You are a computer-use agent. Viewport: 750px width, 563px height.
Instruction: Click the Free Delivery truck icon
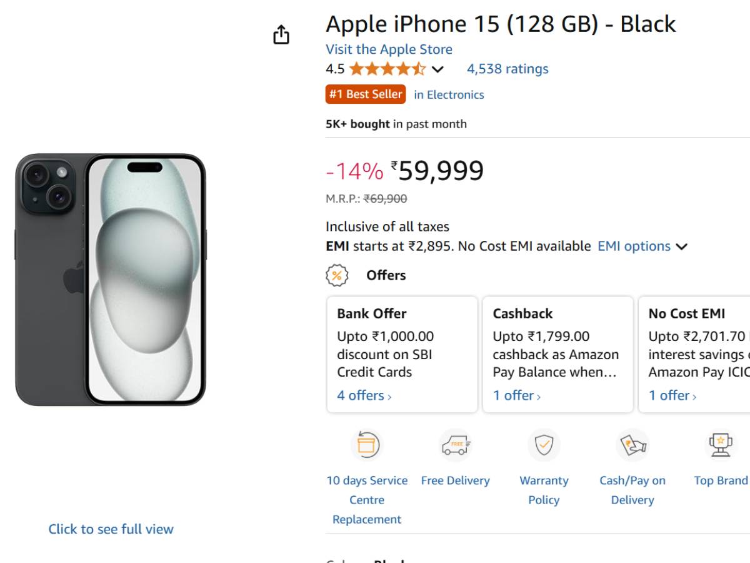pyautogui.click(x=455, y=445)
